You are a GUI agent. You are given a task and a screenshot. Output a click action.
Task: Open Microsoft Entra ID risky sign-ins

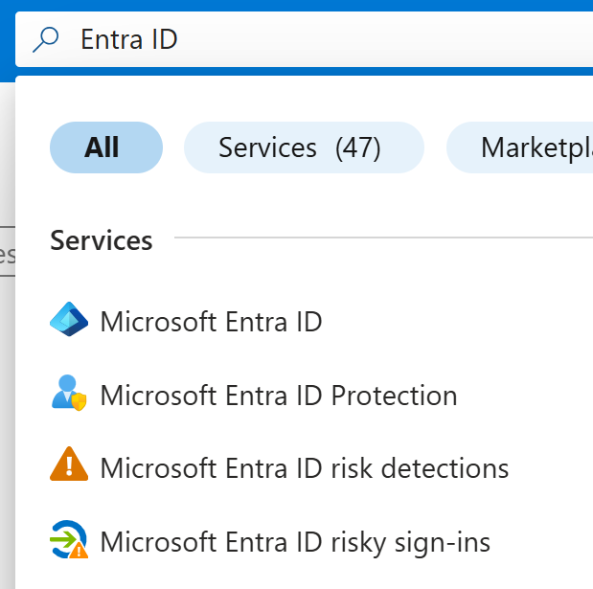point(295,542)
